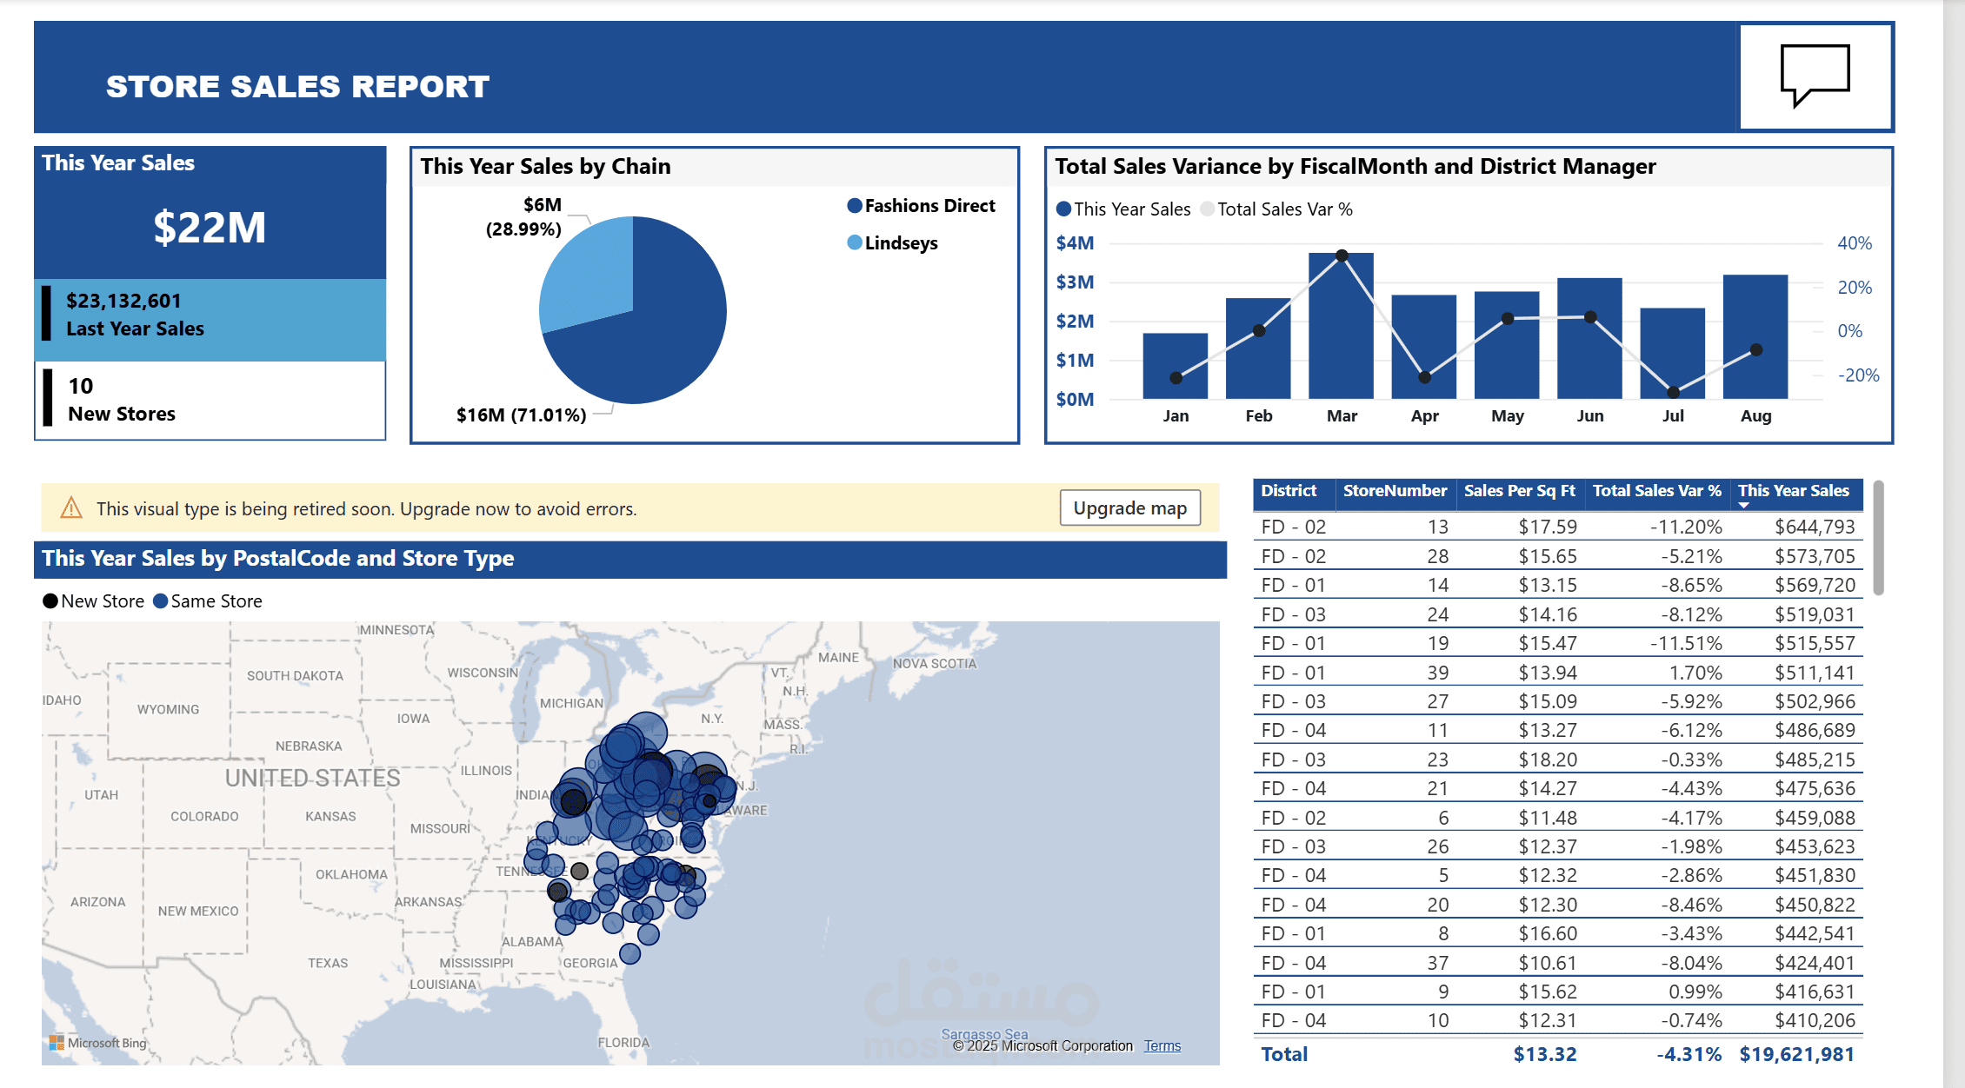The width and height of the screenshot is (1965, 1088).
Task: Click the warning triangle icon in banner
Action: point(71,508)
